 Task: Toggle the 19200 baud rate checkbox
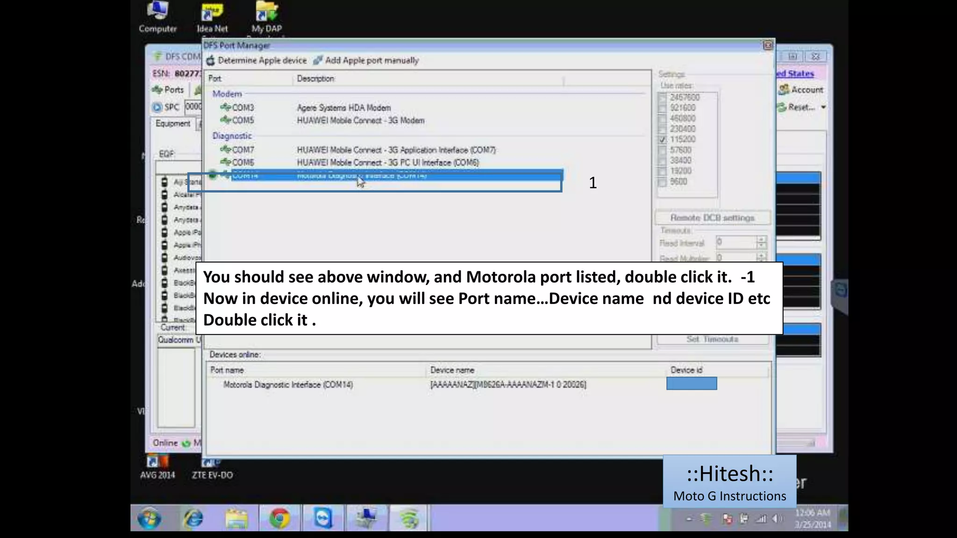pos(662,171)
